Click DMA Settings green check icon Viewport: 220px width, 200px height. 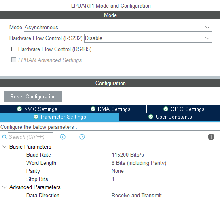click(93, 109)
